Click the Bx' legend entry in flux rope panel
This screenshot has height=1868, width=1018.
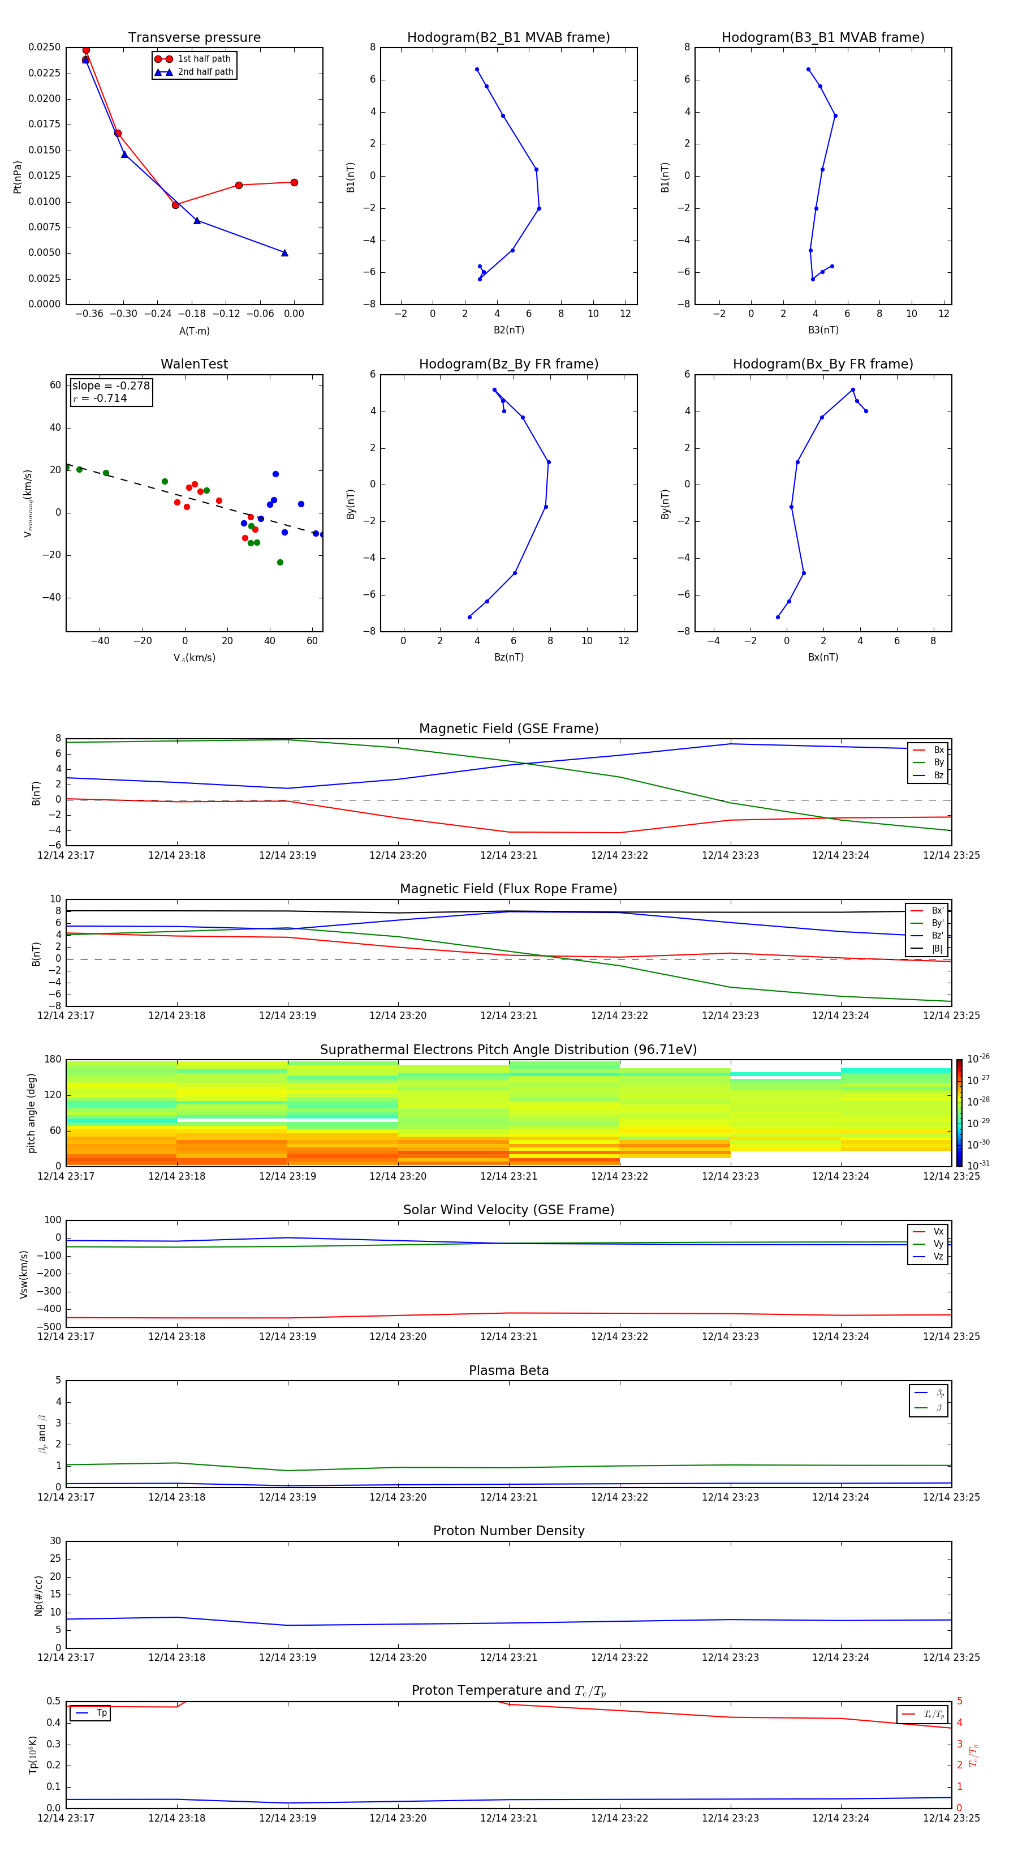928,911
